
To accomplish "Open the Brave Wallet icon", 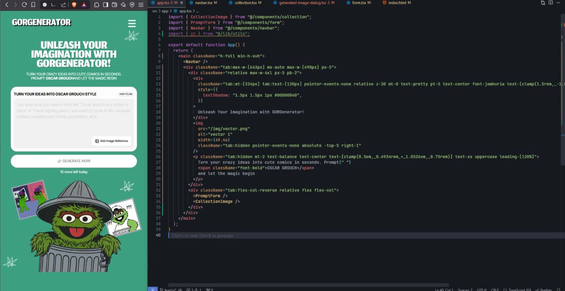I will tap(114, 5).
